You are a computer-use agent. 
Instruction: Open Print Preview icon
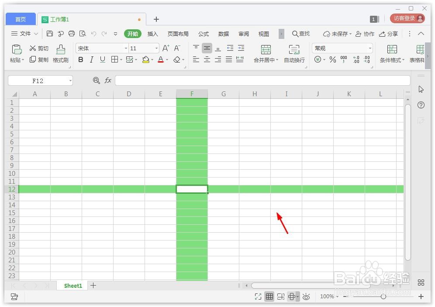(83, 34)
